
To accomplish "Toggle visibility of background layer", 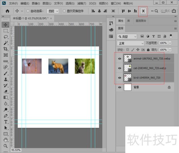I will point(120,87).
